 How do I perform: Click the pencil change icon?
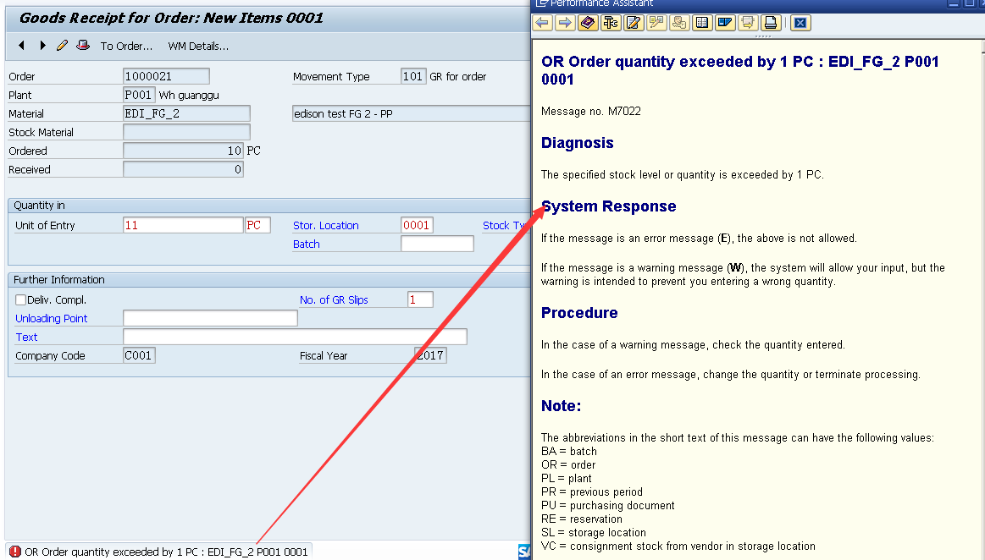[62, 45]
